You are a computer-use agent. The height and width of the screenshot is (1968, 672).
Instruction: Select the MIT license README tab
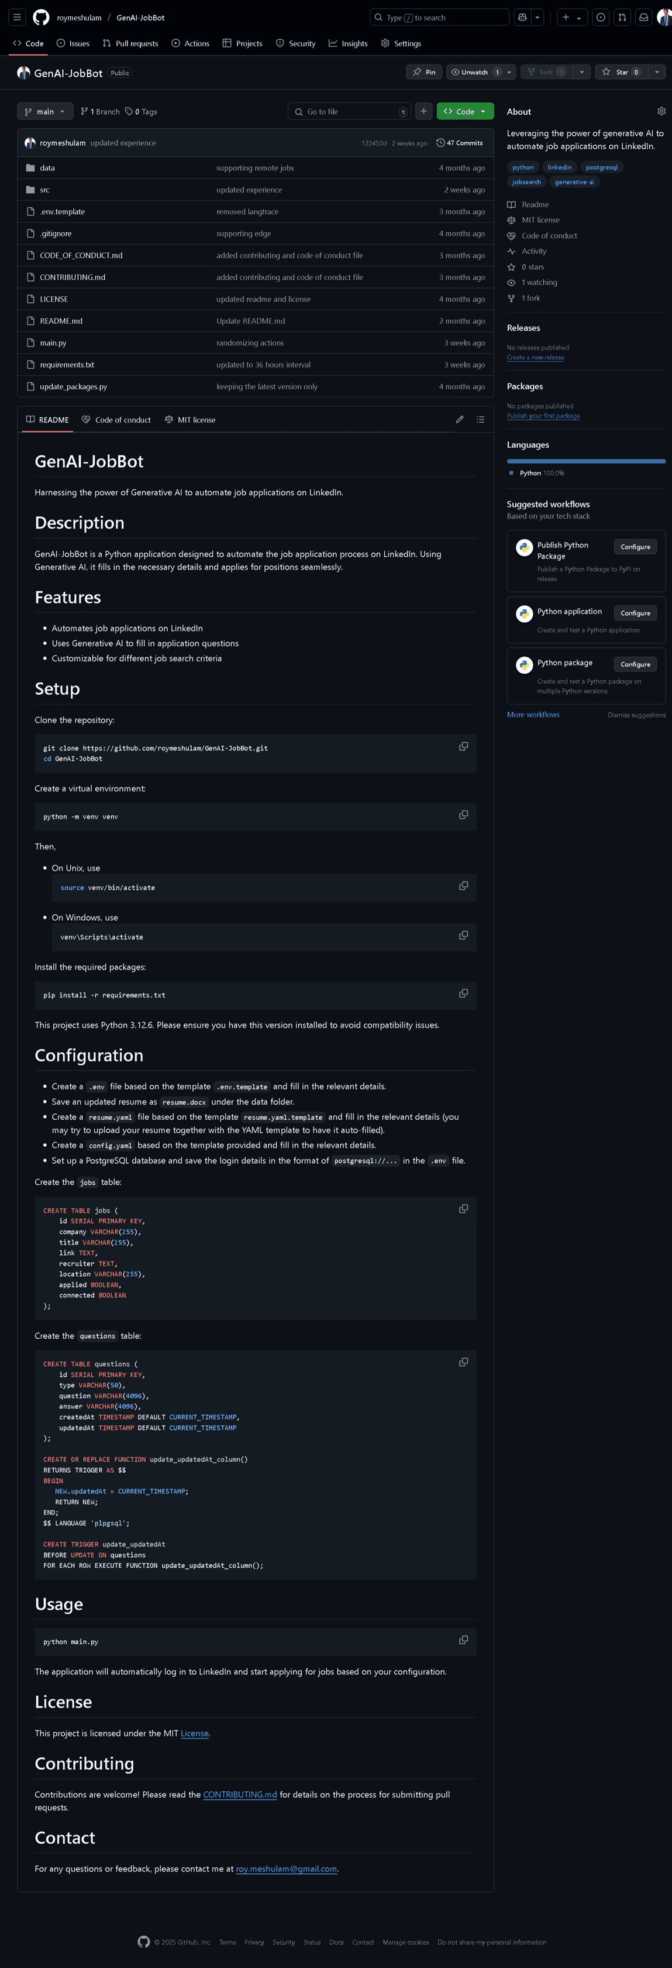[x=190, y=420]
